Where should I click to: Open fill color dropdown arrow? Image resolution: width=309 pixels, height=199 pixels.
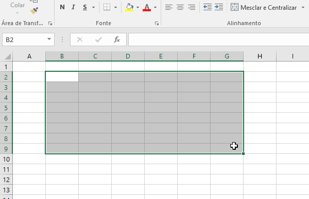138,8
